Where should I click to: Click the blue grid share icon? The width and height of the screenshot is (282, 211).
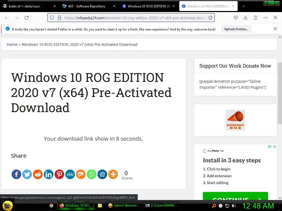(x=102, y=174)
